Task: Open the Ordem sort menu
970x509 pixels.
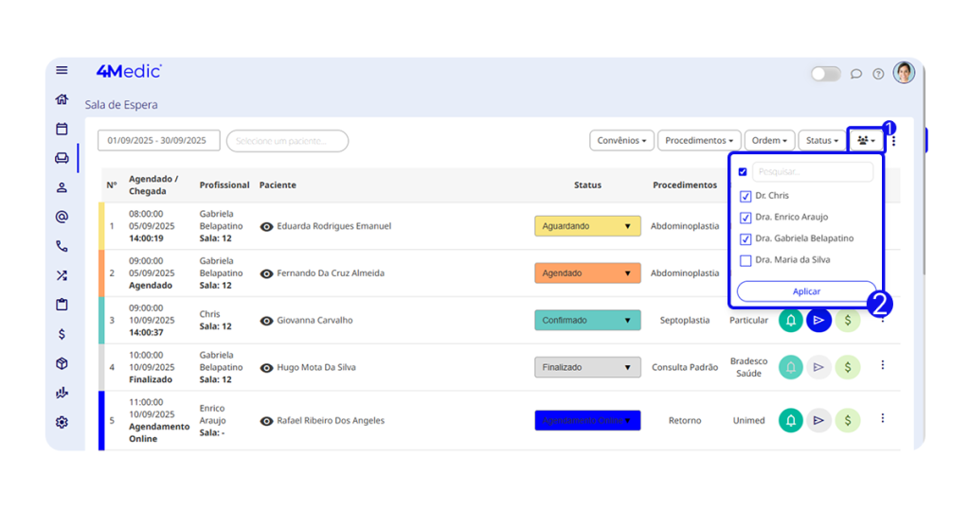Action: coord(769,141)
